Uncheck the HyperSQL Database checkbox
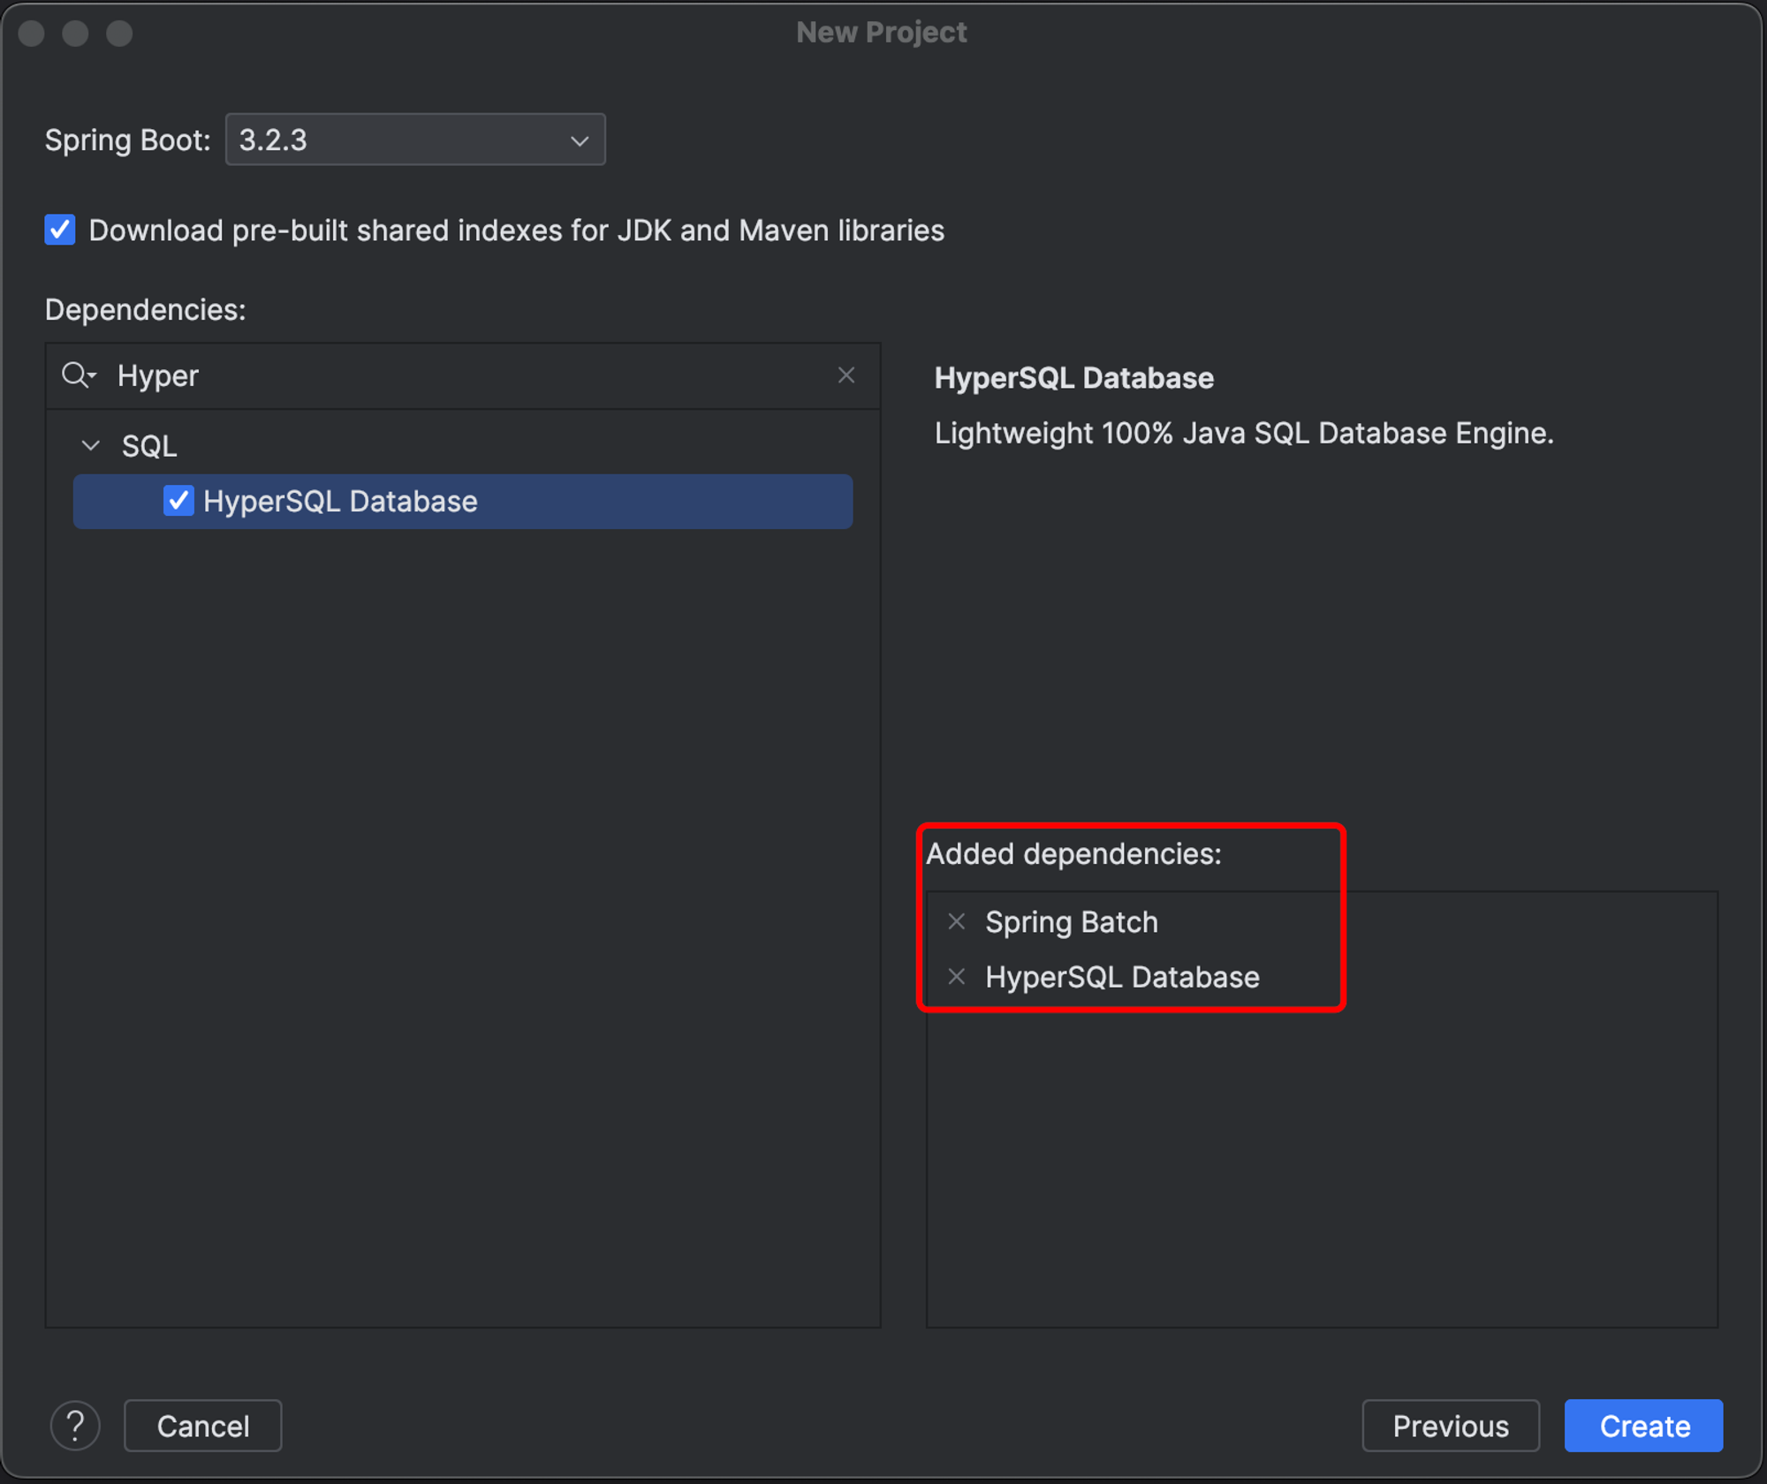This screenshot has width=1767, height=1484. click(178, 501)
